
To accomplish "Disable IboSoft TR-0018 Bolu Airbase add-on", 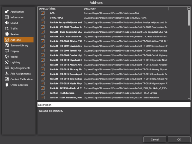I will [x=42, y=79].
